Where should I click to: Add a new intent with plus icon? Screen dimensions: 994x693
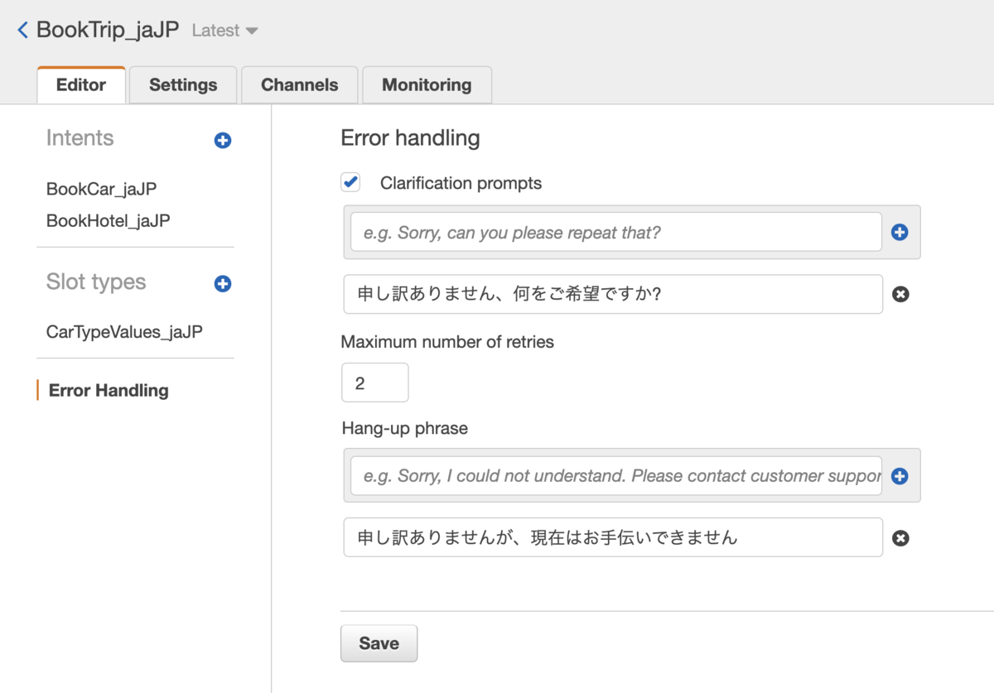[222, 141]
